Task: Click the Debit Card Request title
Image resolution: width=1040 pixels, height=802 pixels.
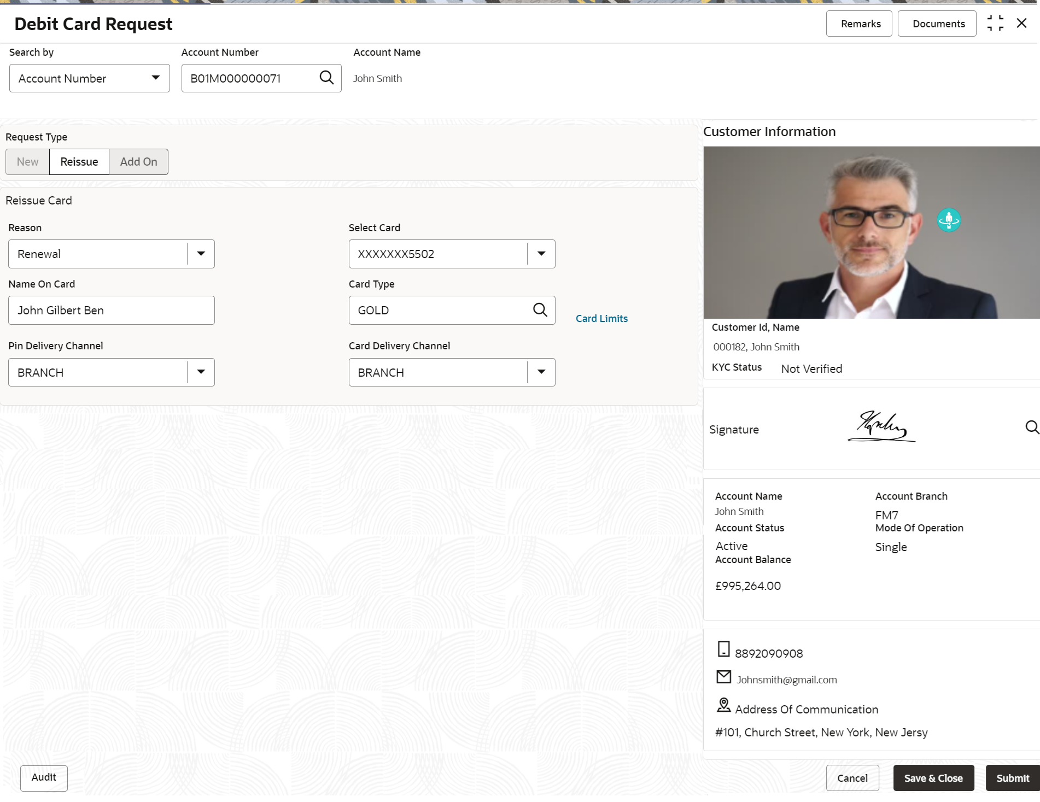Action: point(94,24)
